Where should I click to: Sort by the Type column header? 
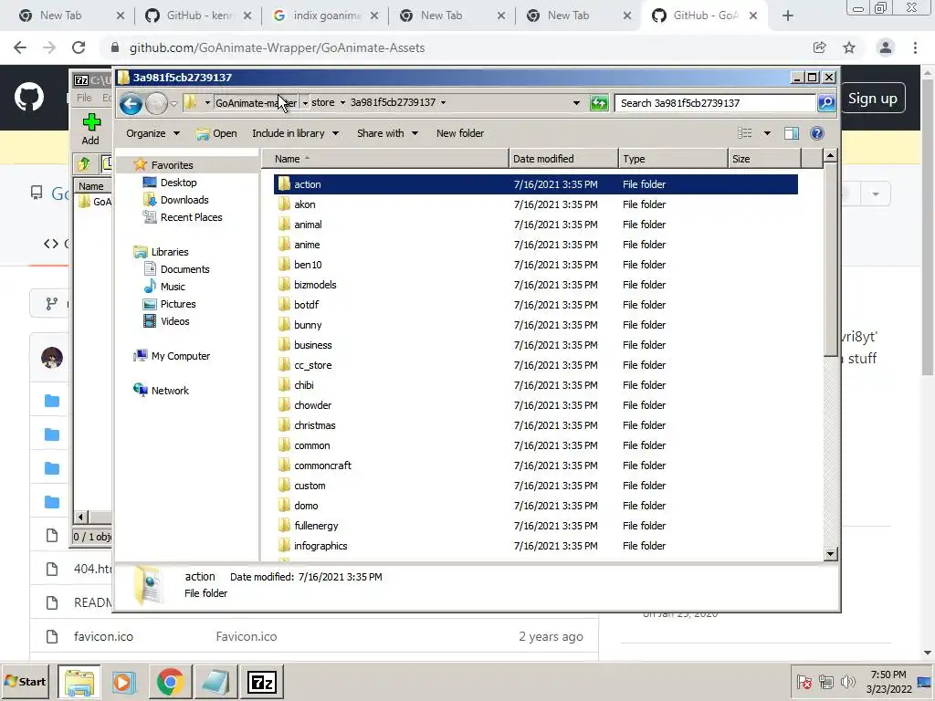coord(673,159)
